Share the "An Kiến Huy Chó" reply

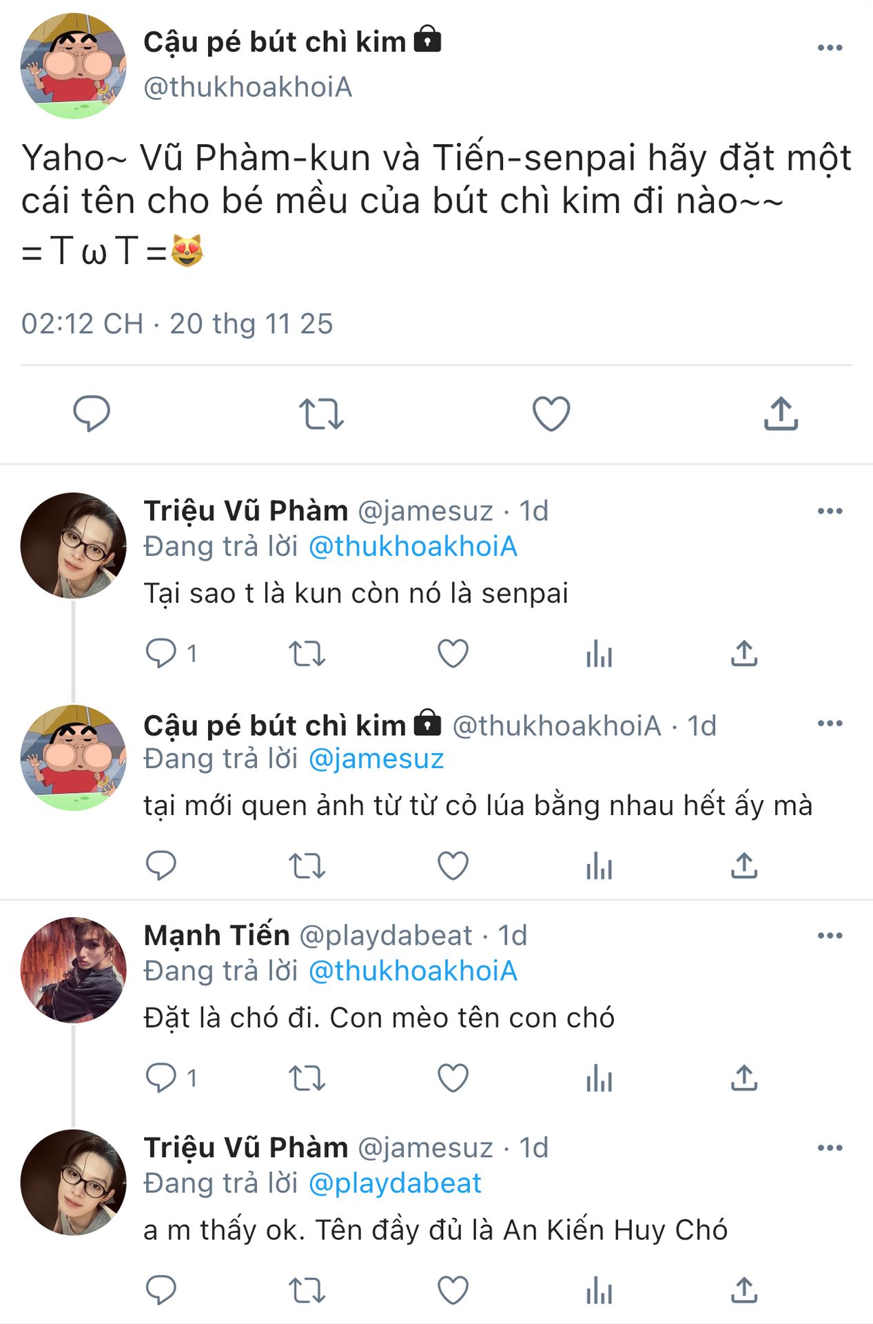[x=744, y=1290]
